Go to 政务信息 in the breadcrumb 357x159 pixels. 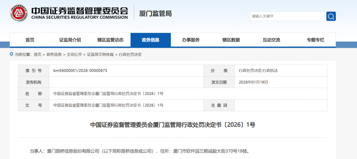coord(54,54)
